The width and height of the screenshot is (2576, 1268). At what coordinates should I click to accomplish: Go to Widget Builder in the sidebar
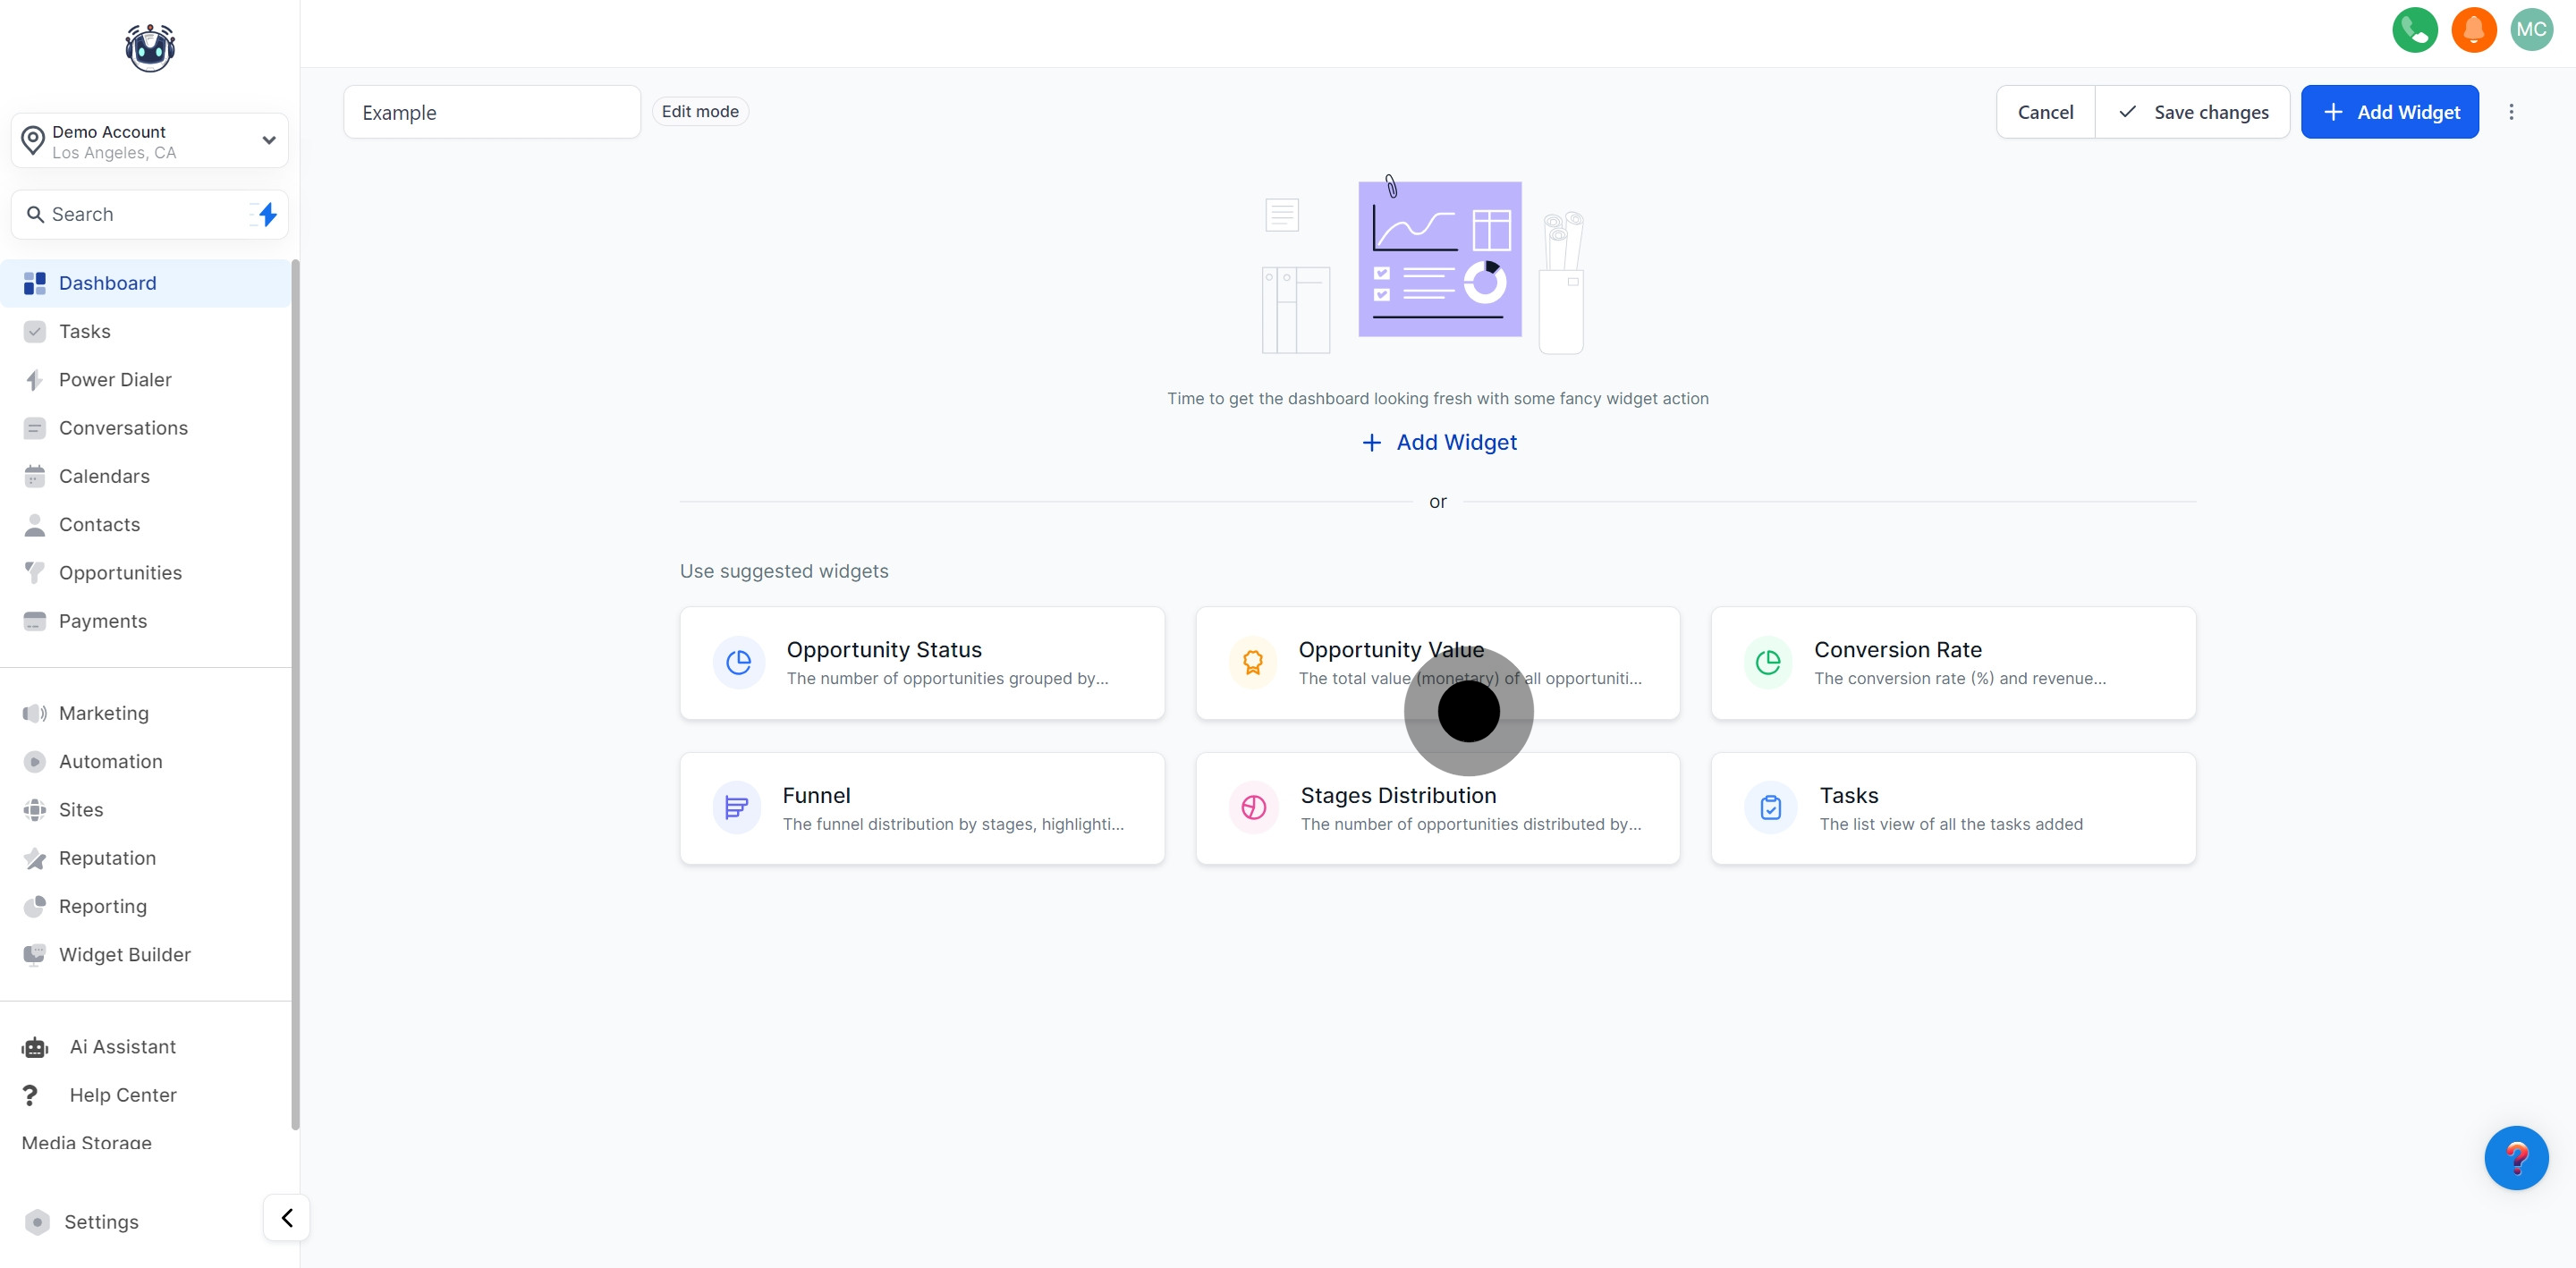pos(124,955)
